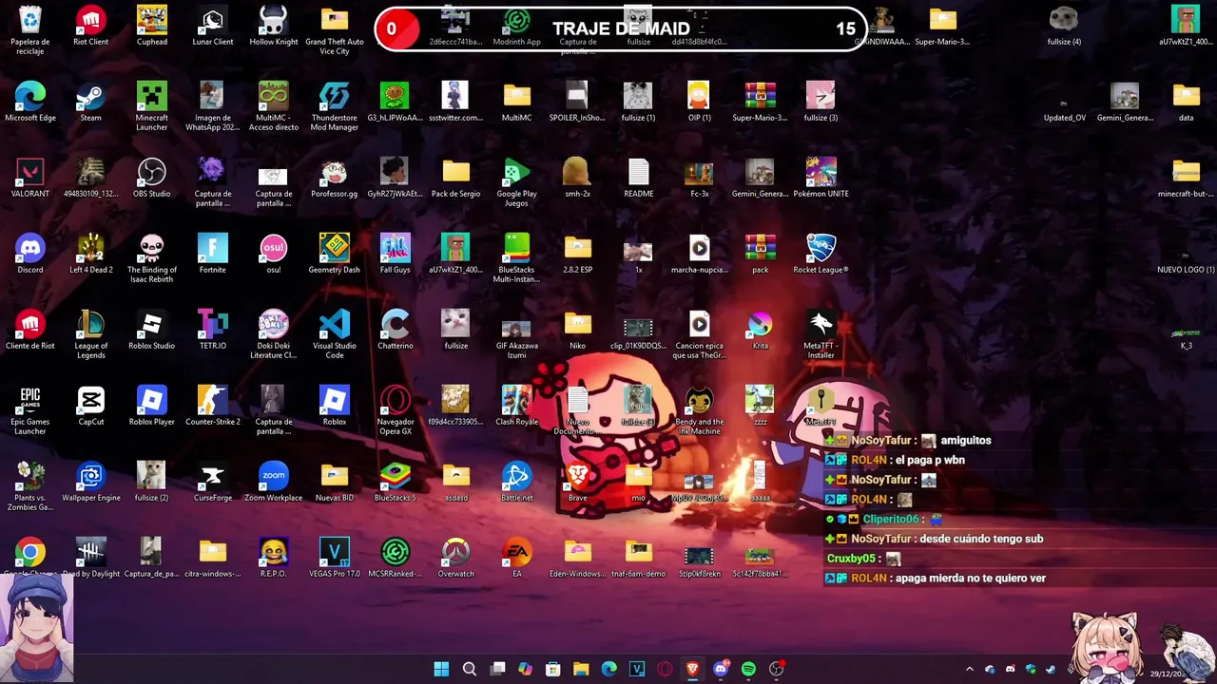Open Microsoft Store from the taskbar
The image size is (1217, 684).
[x=553, y=669]
